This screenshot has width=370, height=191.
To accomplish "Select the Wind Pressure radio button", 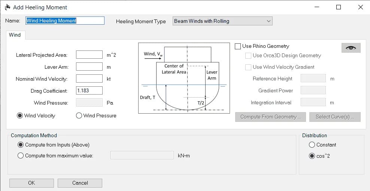I will tap(79, 115).
